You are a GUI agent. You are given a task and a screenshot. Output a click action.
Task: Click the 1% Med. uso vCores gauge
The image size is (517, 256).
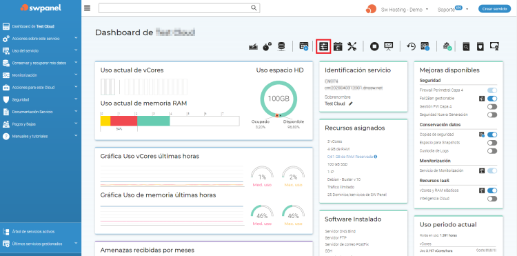[262, 176]
